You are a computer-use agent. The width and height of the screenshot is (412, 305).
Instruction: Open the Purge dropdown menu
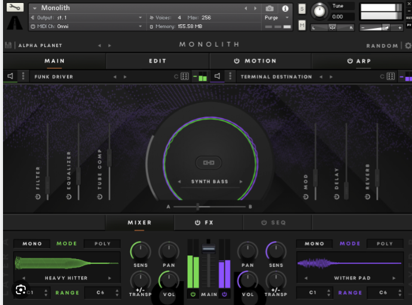click(287, 17)
